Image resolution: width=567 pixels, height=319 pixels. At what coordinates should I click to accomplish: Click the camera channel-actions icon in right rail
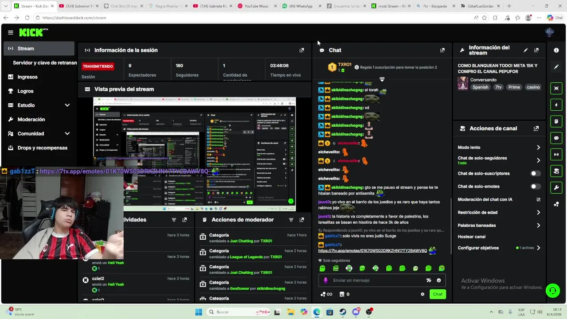(x=556, y=171)
